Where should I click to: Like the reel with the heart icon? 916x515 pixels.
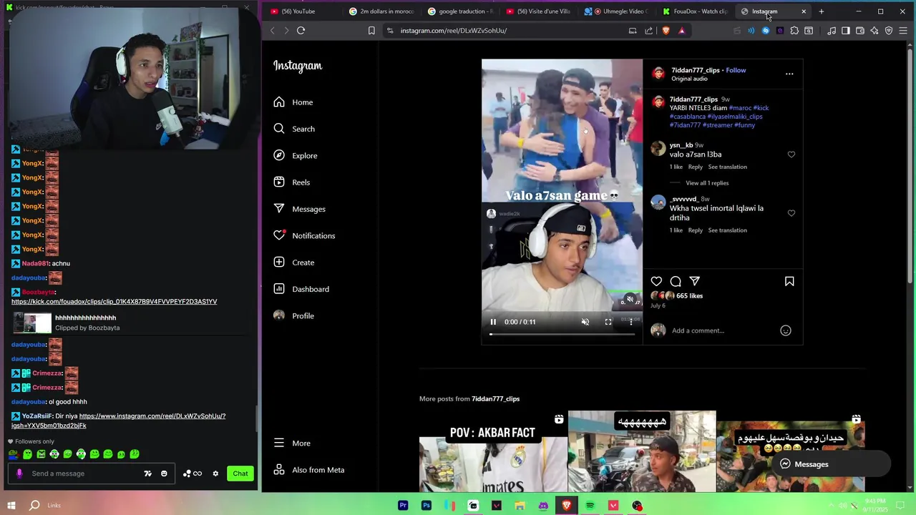(x=656, y=282)
